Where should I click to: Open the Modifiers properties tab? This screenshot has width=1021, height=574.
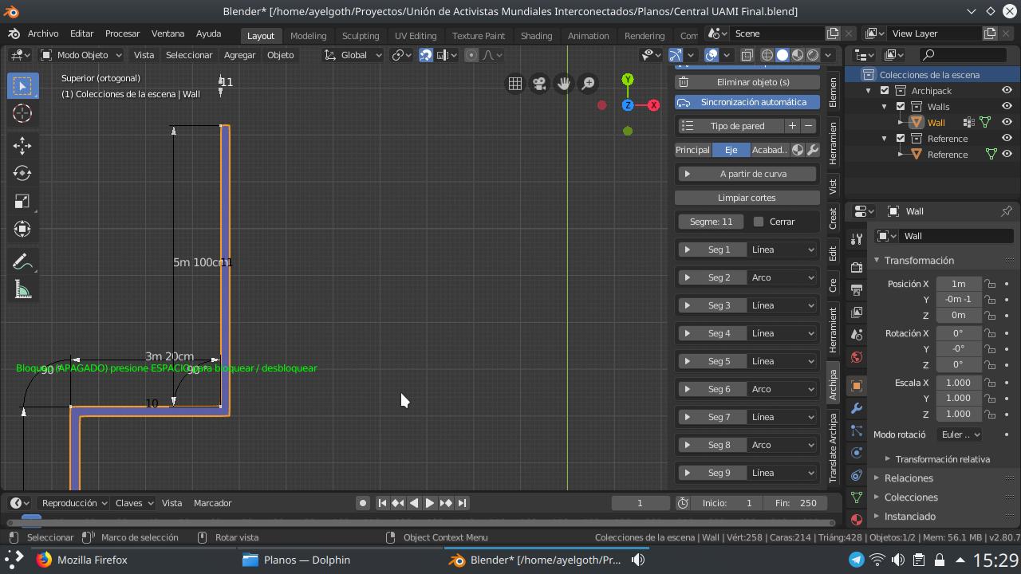pyautogui.click(x=857, y=408)
